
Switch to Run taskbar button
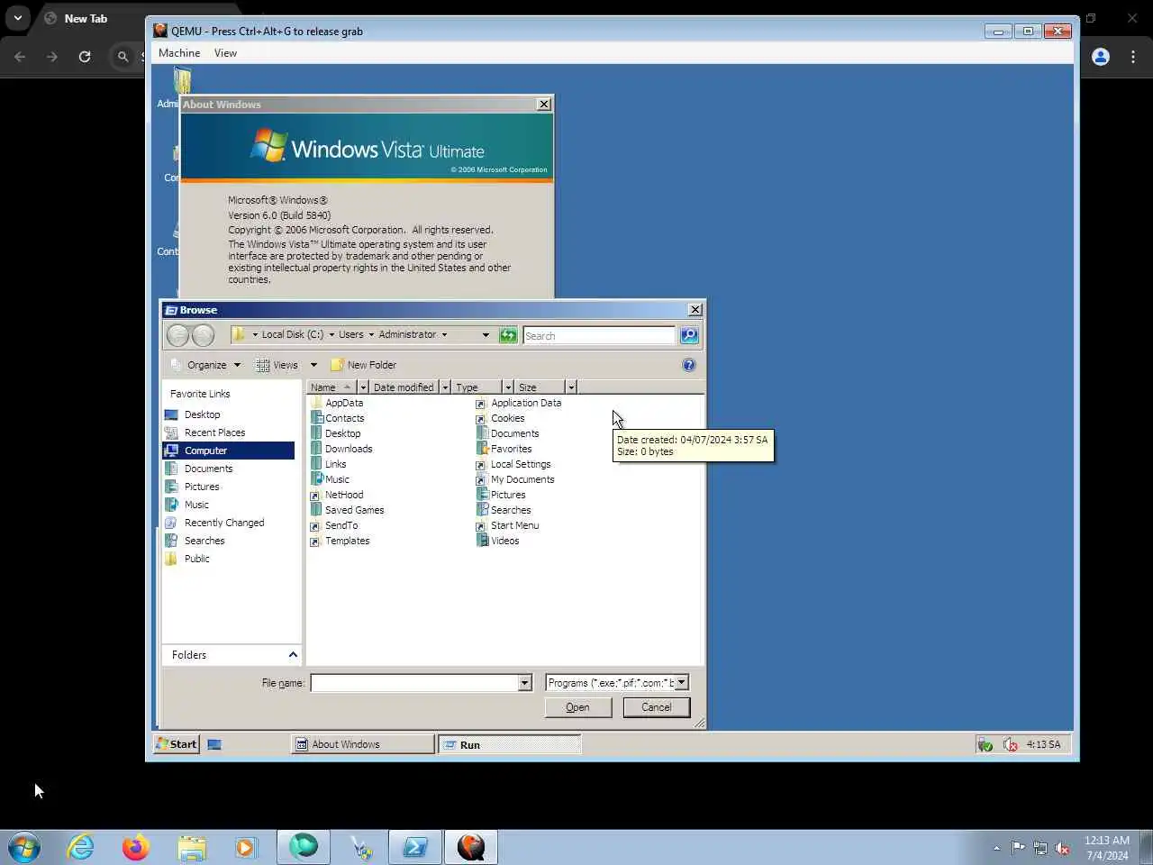(x=510, y=744)
